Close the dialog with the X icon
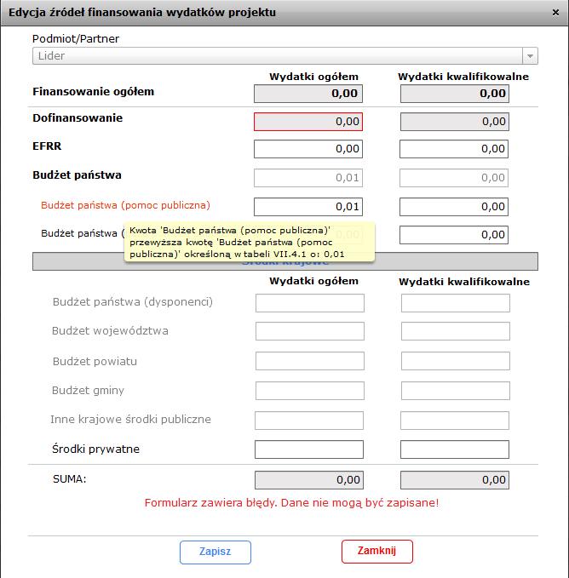Screen dimensions: 569x578 coord(555,13)
